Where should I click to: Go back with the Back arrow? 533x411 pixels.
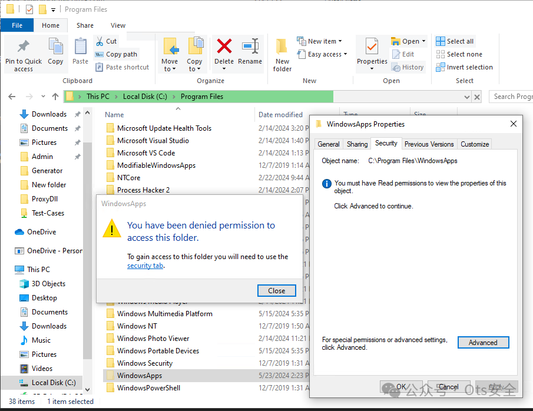tap(12, 97)
